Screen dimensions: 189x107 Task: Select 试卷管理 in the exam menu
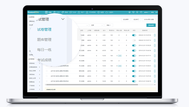(x=44, y=30)
